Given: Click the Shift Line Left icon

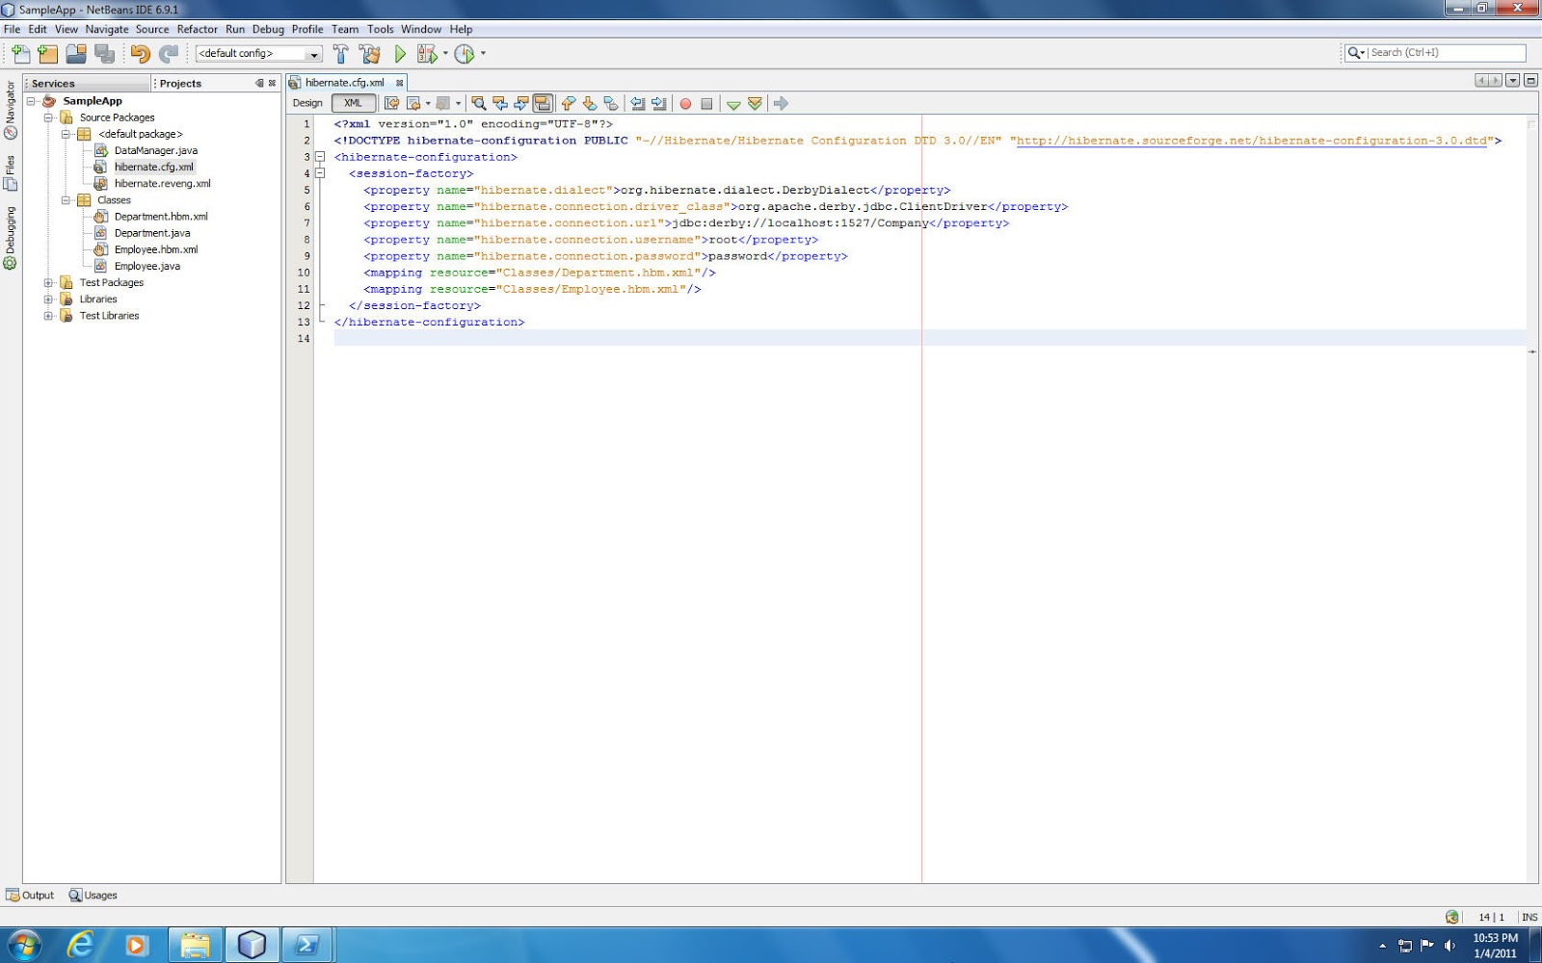Looking at the screenshot, I should (x=637, y=103).
